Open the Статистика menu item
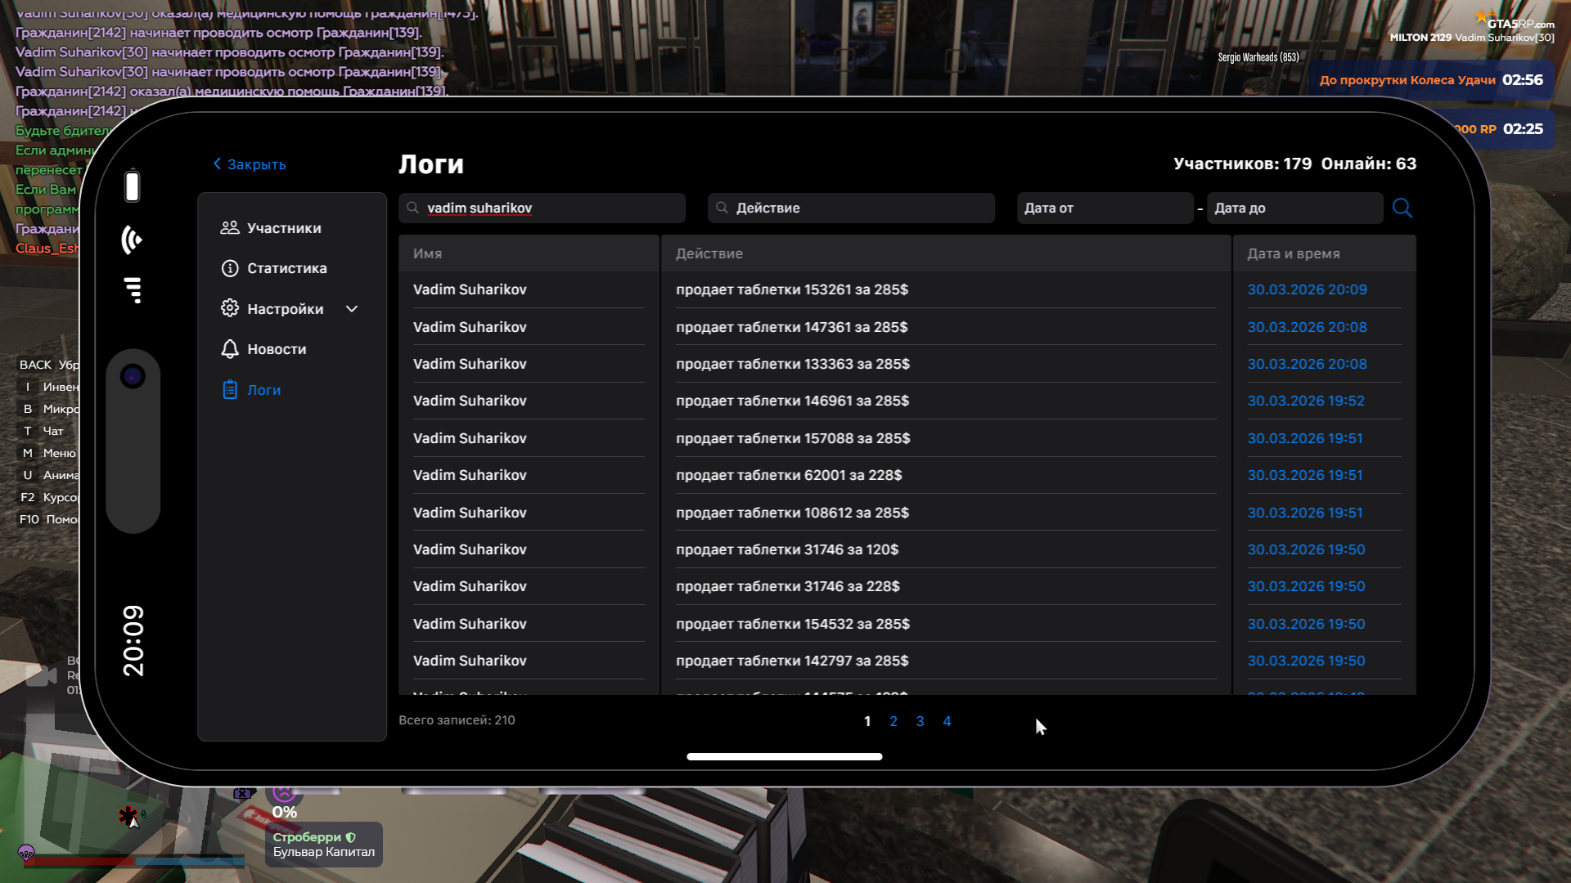Image resolution: width=1571 pixels, height=883 pixels. [x=286, y=268]
